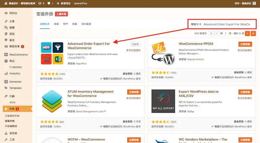Open the comments bubble icon in admin bar

click(x=49, y=3)
